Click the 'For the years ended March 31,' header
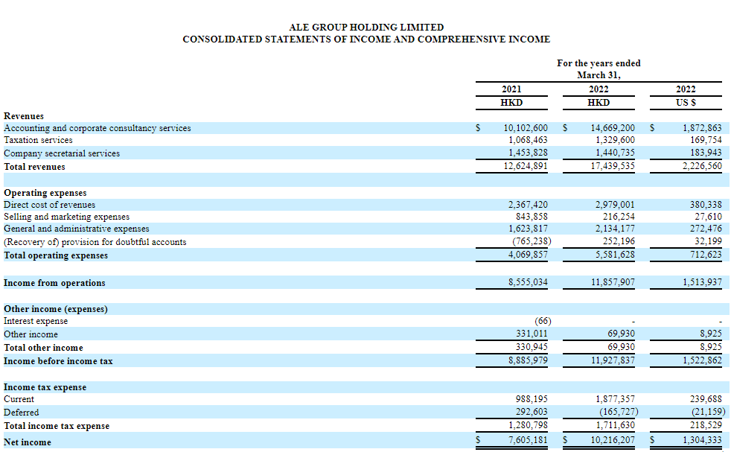 pyautogui.click(x=598, y=69)
